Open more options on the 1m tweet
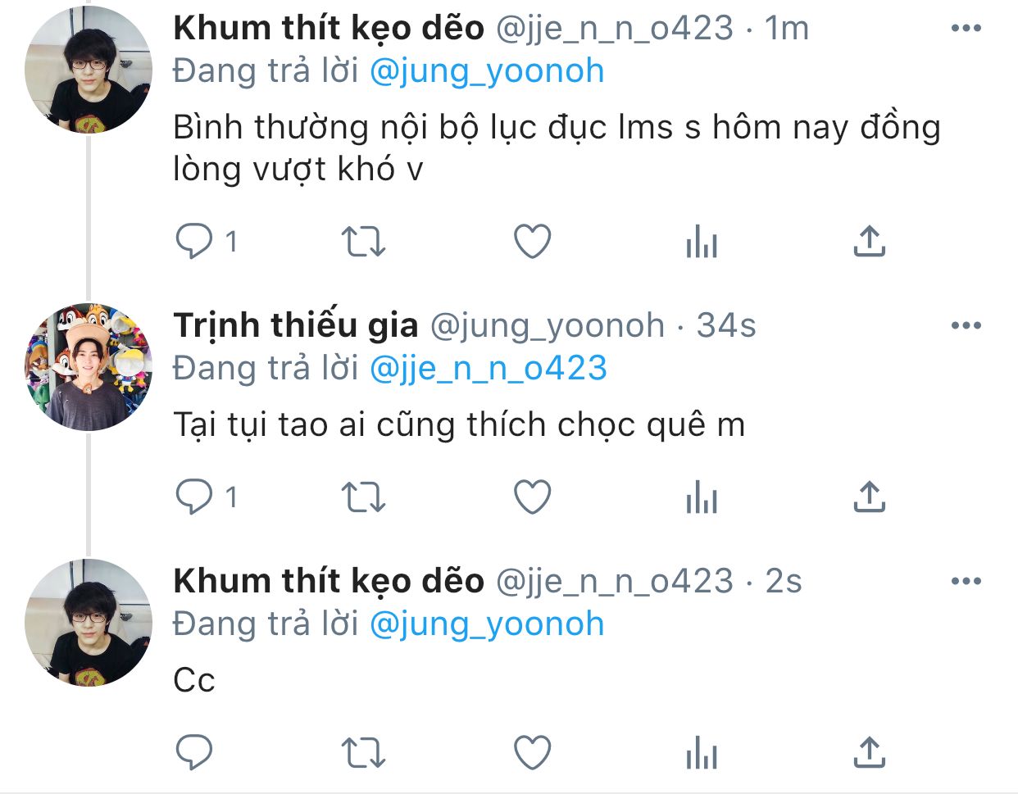The image size is (1018, 794). pyautogui.click(x=966, y=29)
